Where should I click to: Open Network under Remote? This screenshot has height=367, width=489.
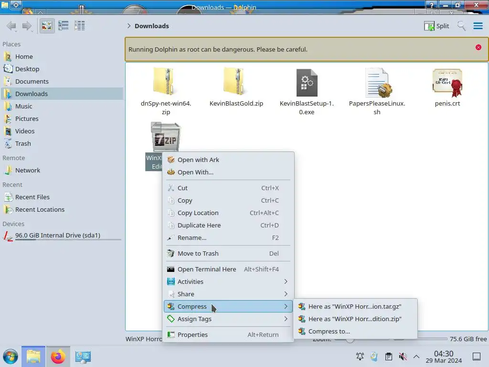62,171
